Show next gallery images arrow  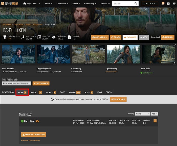pos(174,63)
